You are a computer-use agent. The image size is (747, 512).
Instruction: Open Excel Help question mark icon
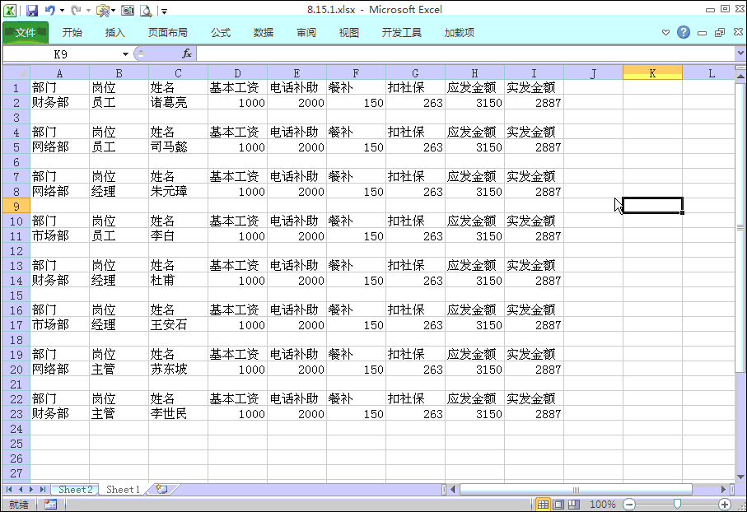point(684,32)
